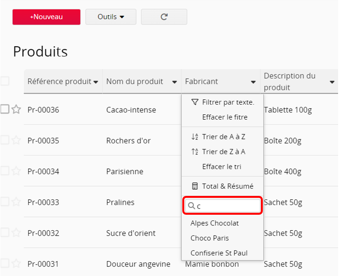Tick the checkbox for Pr-00036 row

point(4,109)
